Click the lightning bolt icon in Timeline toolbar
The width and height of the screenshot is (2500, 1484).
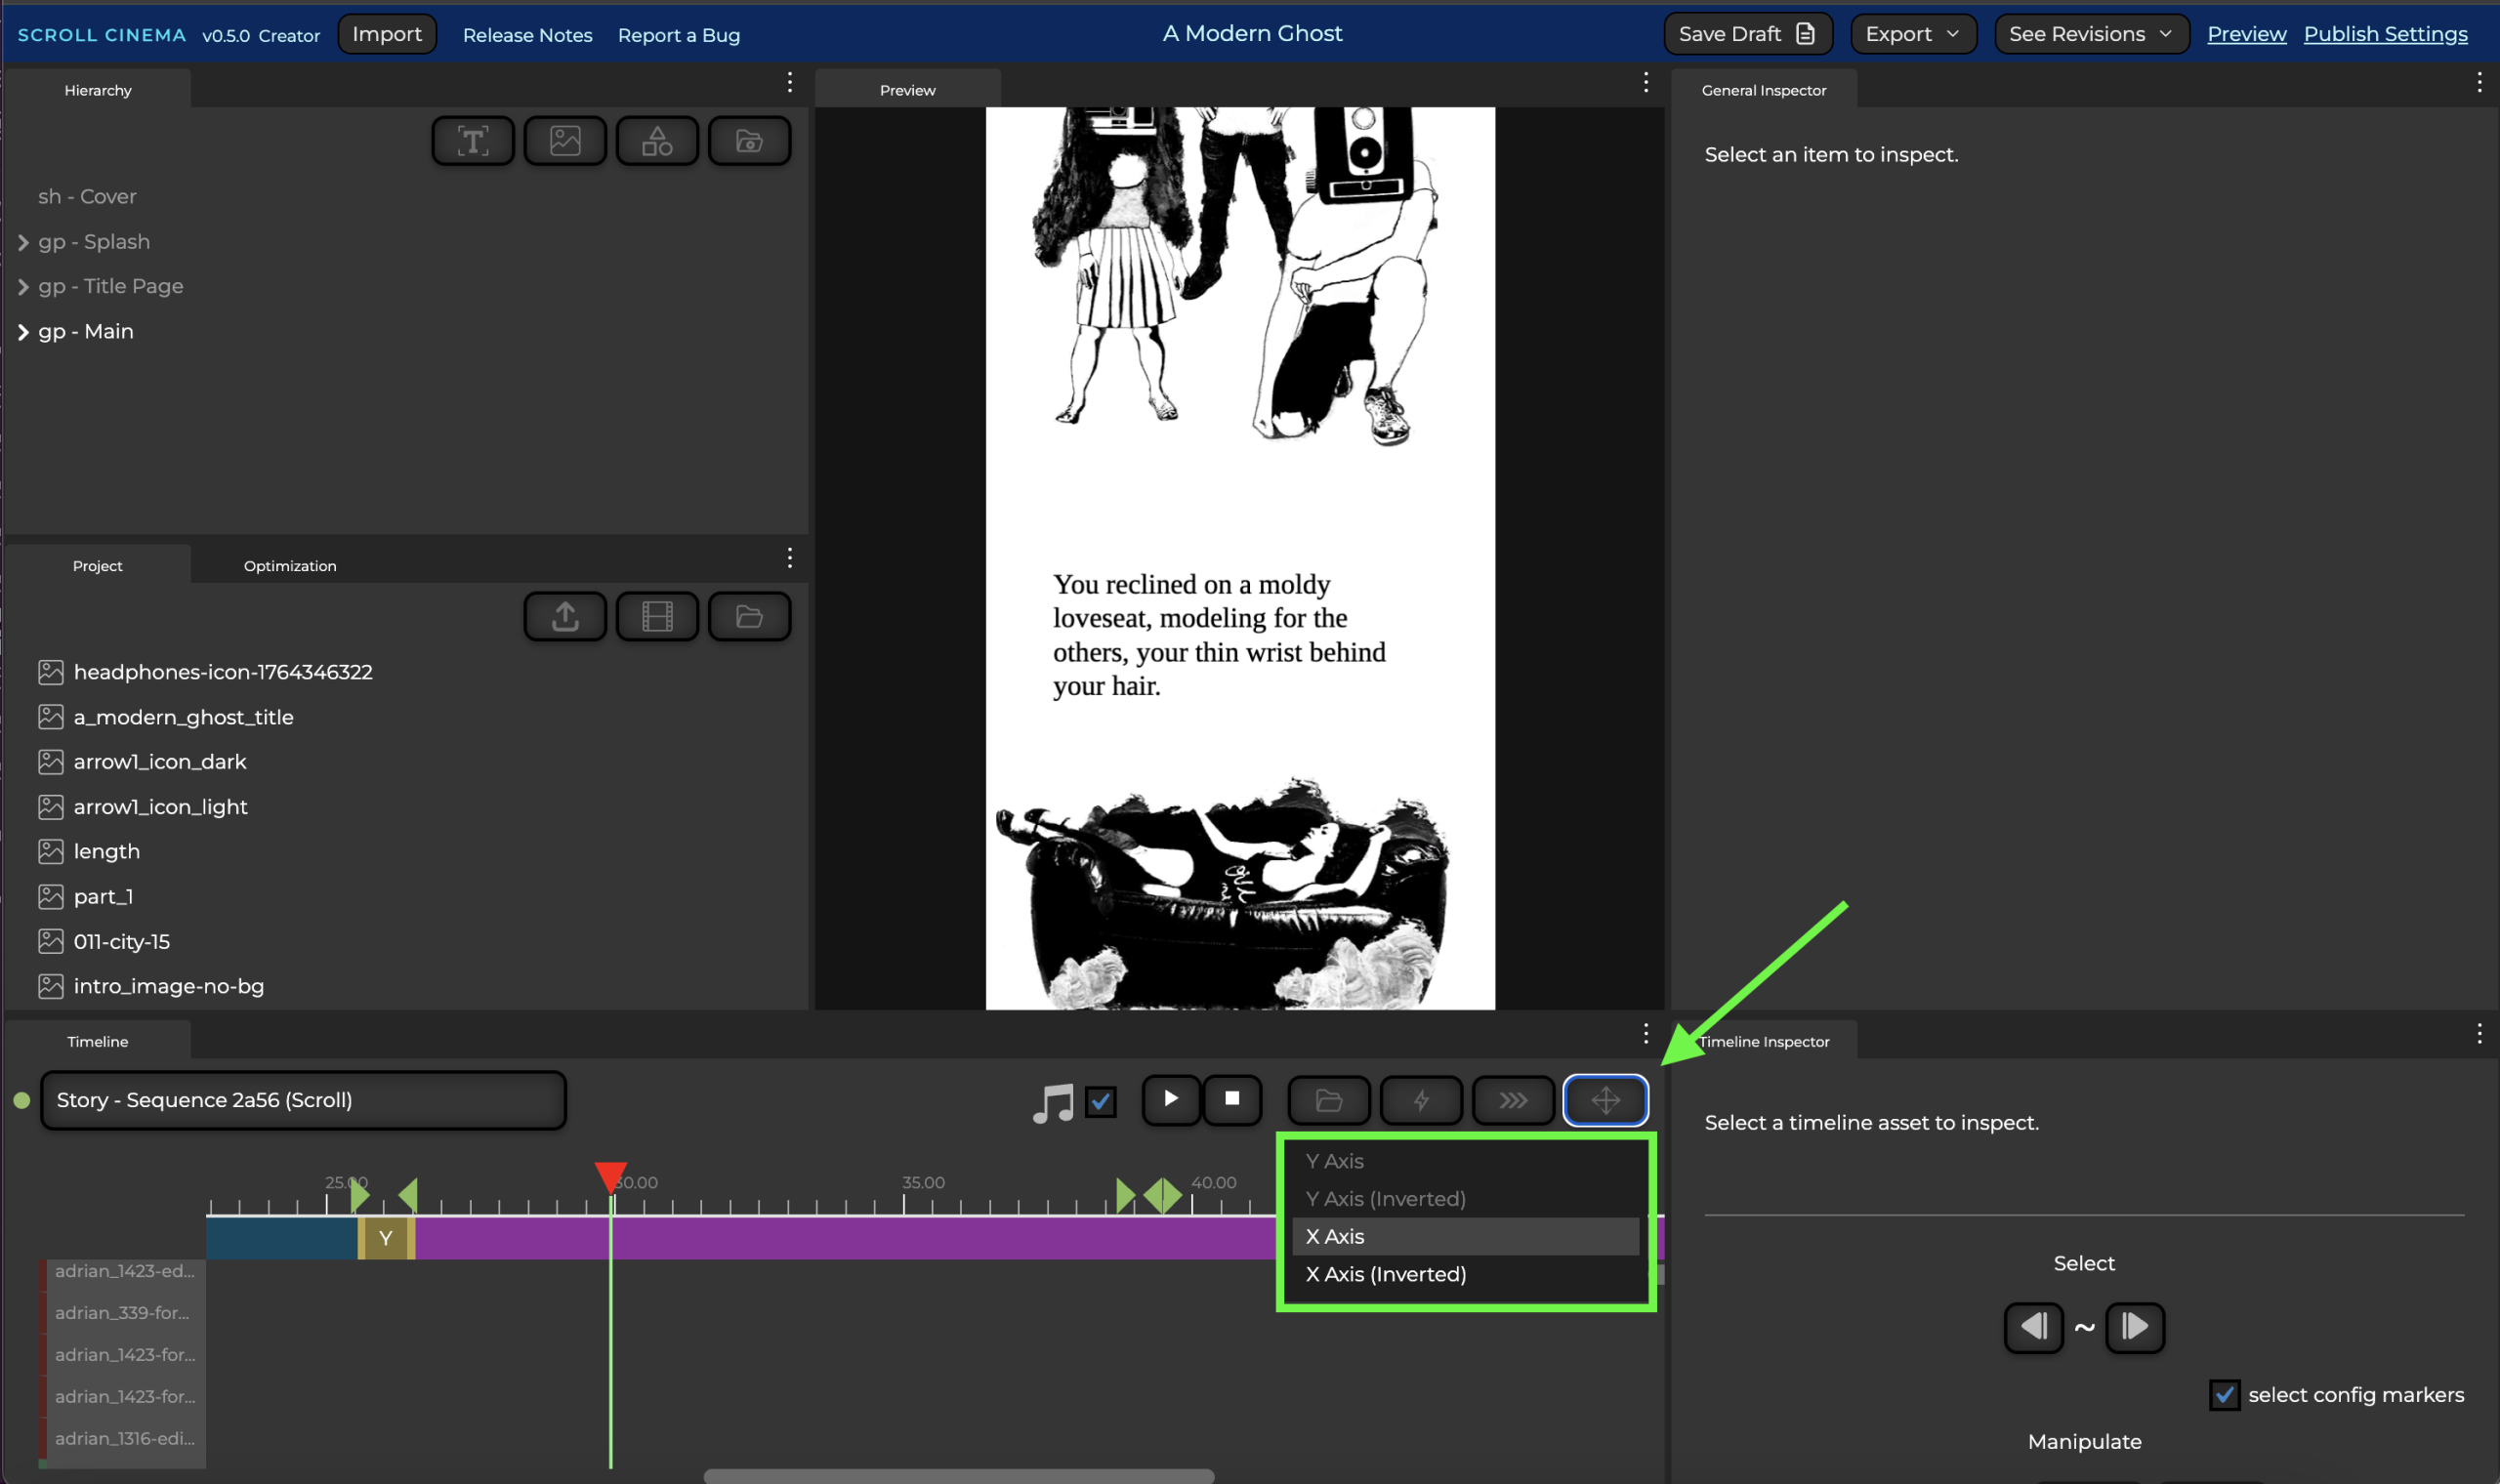click(1421, 1100)
